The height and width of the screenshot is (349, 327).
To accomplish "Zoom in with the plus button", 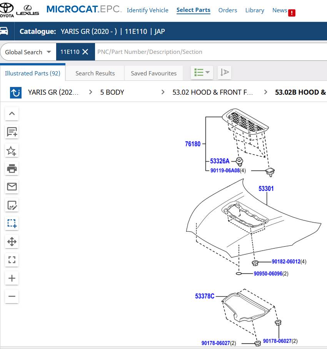I will click(x=12, y=278).
